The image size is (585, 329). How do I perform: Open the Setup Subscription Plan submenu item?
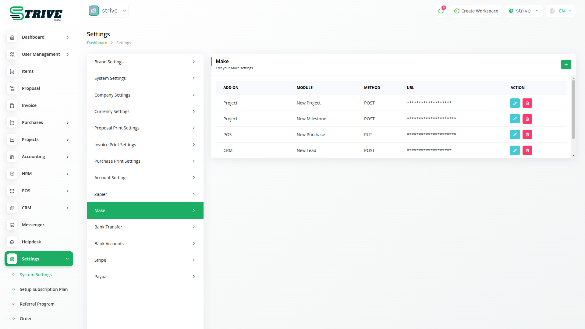(44, 289)
